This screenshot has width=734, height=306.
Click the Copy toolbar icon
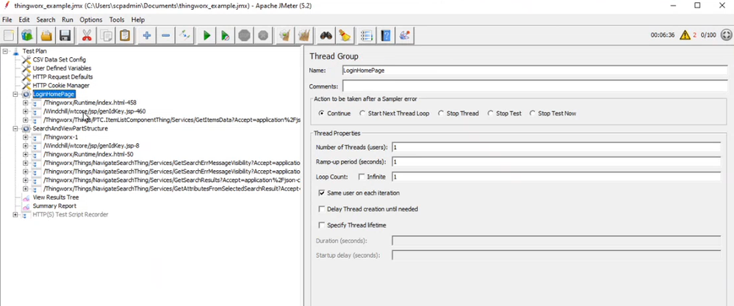(106, 35)
